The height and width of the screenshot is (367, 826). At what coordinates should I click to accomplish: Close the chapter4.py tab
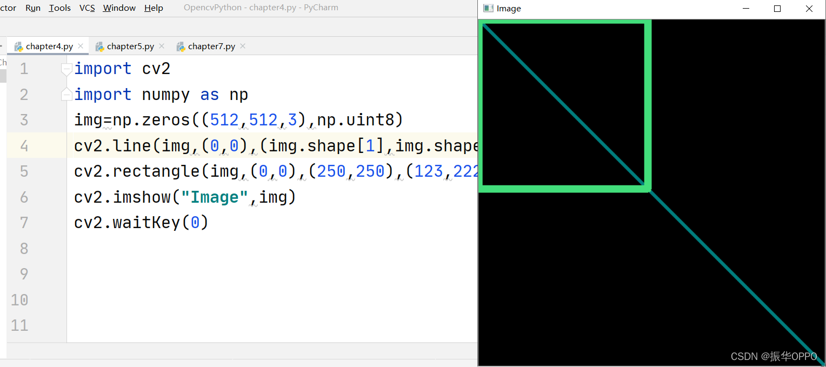click(x=81, y=46)
